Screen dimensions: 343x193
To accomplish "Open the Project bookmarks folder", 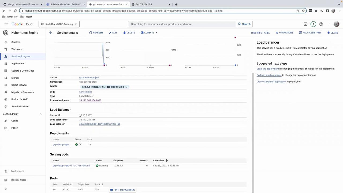I will pos(26,17).
